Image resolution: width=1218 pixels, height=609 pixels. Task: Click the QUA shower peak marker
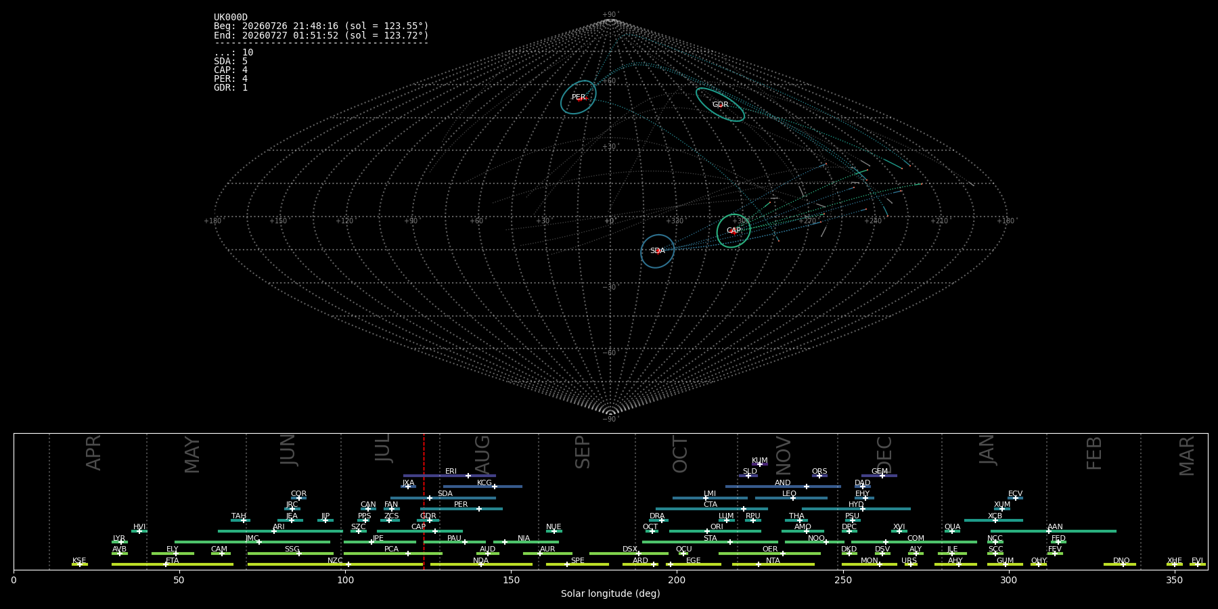[x=952, y=531]
